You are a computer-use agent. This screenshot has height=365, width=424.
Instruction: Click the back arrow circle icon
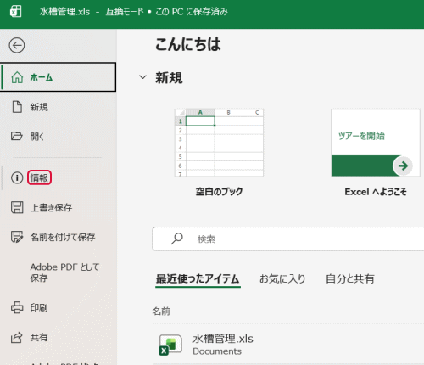17,45
